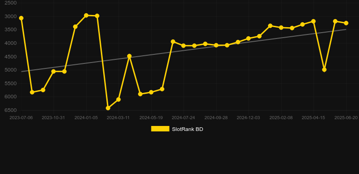359x174 pixels.
Task: Click the gray trend line left end
Action: [x=22, y=72]
